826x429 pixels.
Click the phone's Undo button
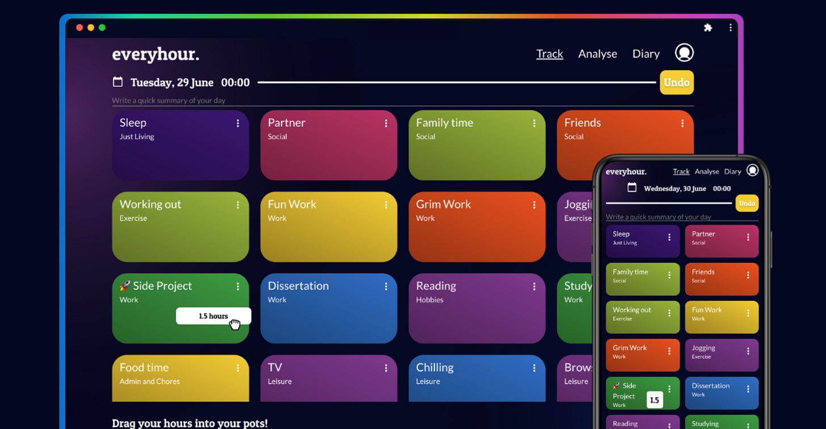point(747,203)
